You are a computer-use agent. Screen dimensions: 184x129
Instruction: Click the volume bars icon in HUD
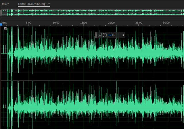click(100, 35)
